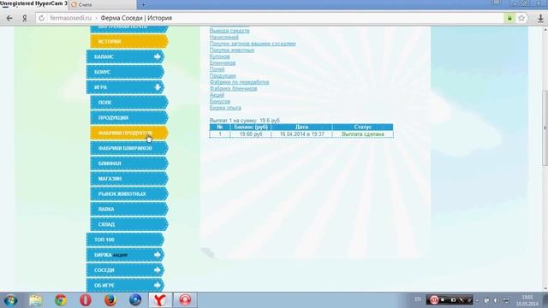
Task: Open 'Покупки загонов вашими соседями' link
Action: point(253,44)
